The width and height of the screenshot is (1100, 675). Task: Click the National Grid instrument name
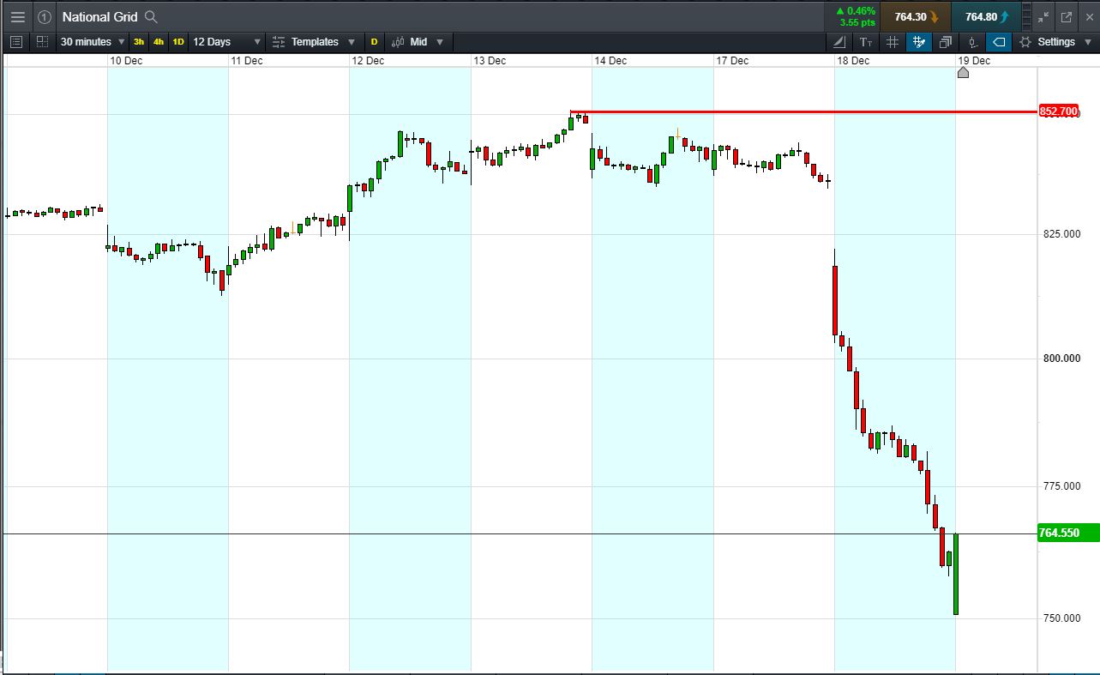(x=99, y=17)
